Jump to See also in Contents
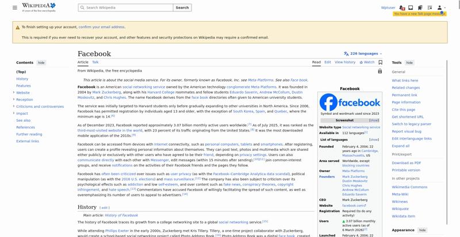This screenshot has height=237, width=460. click(23, 121)
